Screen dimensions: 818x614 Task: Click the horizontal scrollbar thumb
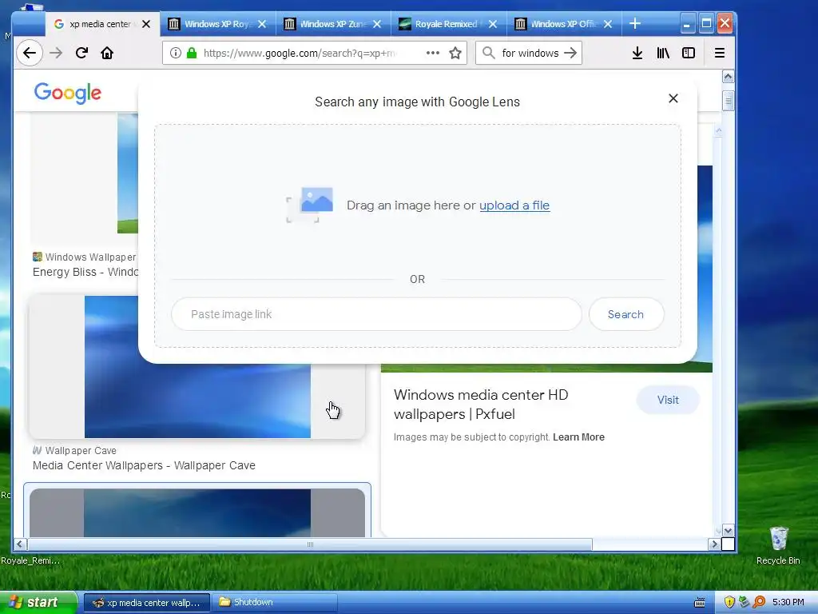(x=310, y=544)
